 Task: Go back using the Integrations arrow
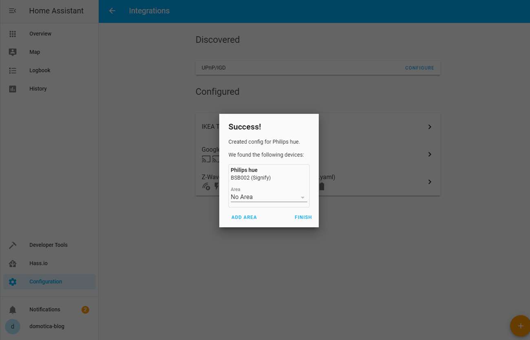tap(112, 11)
